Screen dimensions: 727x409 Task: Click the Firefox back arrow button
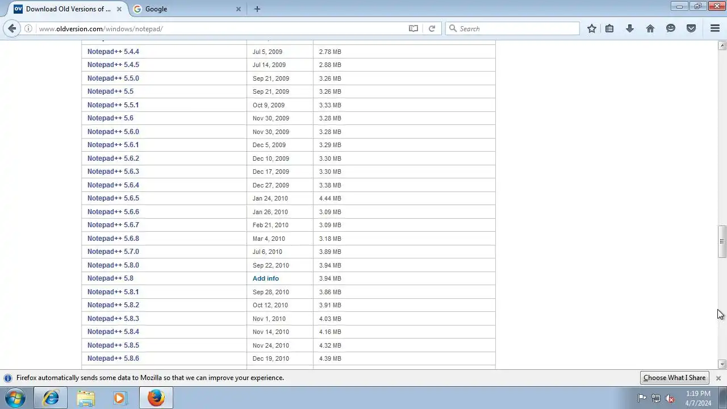12,28
